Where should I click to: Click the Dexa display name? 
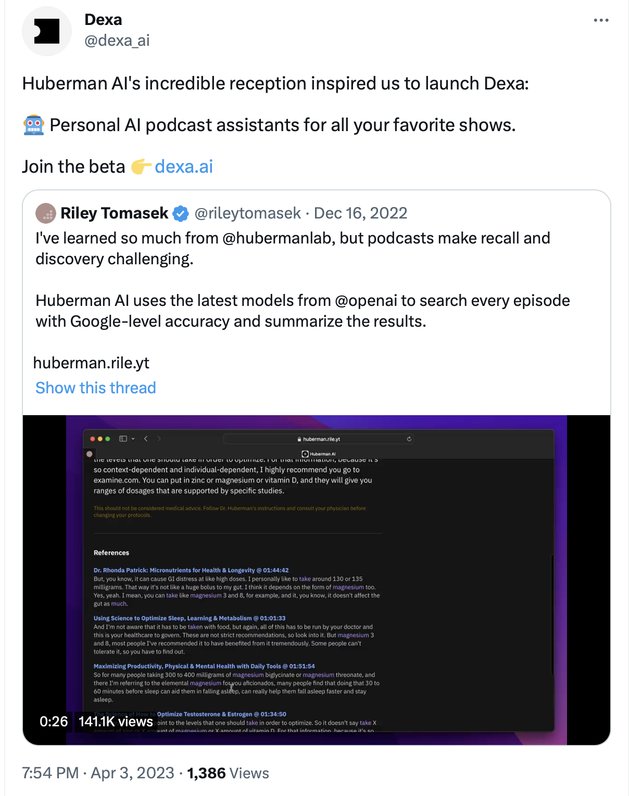[103, 20]
